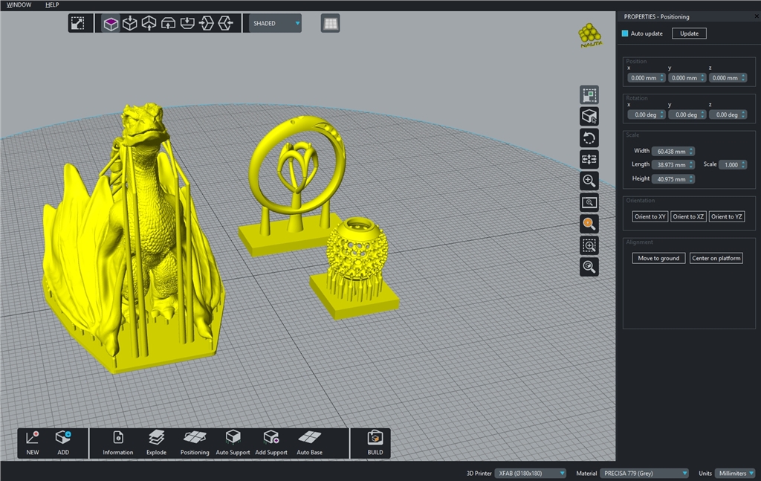The image size is (761, 481).
Task: Open the Information tool
Action: pos(117,443)
